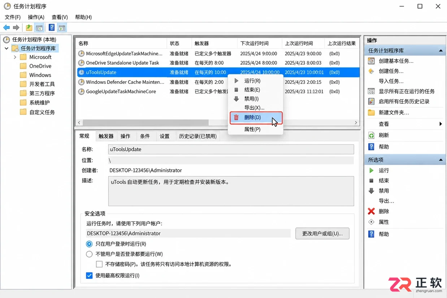The width and height of the screenshot is (447, 298).
Task: Click 禁用 under 所选项 in actions pane
Action: tap(383, 191)
